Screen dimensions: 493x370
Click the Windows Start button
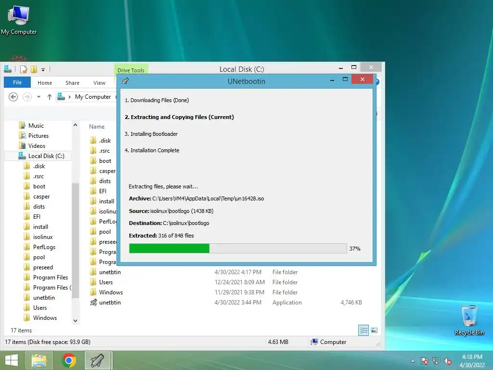12,360
